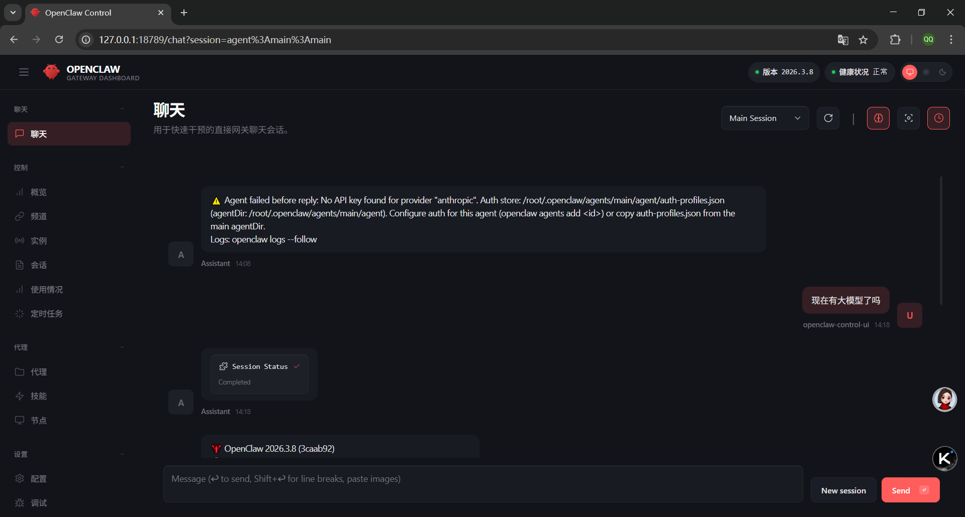The image size is (965, 517).
Task: Open 配置 config in sidebar
Action: tap(69, 479)
